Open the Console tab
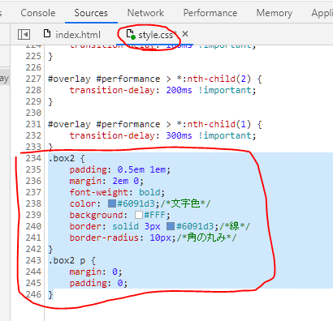The image size is (333, 321). point(38,13)
